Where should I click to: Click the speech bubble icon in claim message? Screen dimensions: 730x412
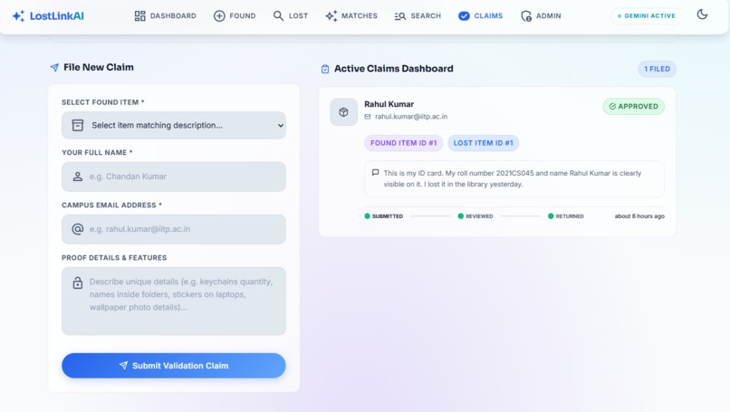coord(375,173)
